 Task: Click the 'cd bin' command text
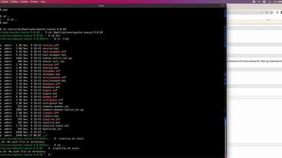56,36
